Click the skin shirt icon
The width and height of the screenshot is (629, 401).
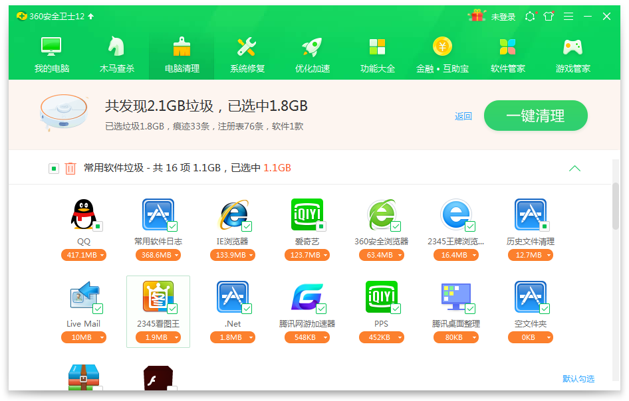(549, 16)
